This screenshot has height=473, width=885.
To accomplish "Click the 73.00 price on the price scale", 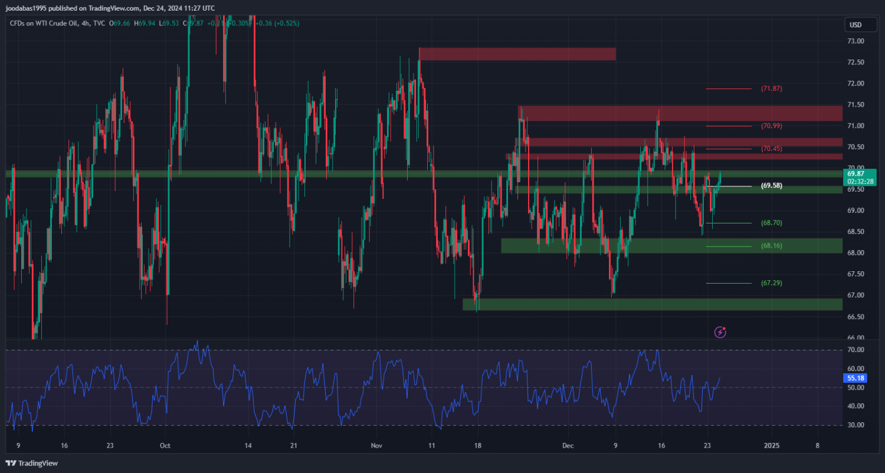I will pos(855,41).
